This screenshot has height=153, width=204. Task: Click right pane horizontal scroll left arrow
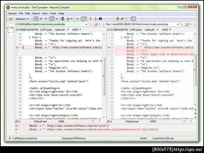point(184,121)
